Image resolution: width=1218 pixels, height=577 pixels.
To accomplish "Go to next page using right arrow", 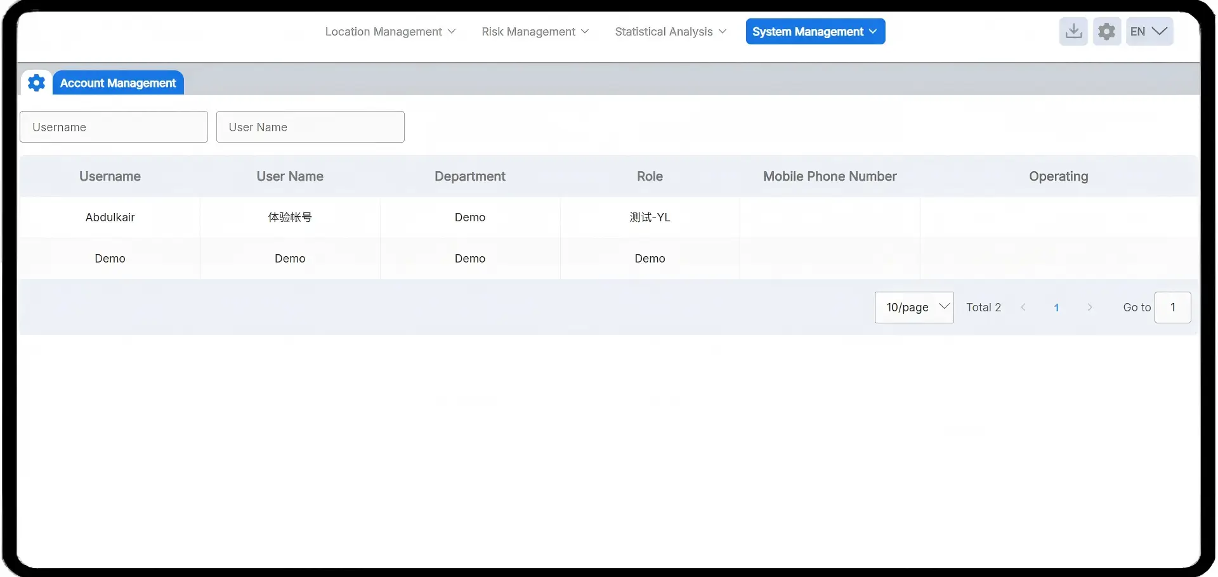I will [1089, 308].
